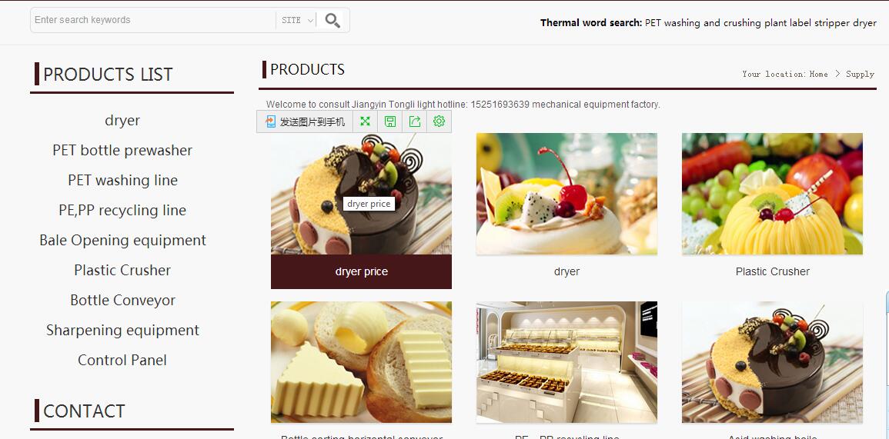Click the dryer price product caption
Image resolution: width=889 pixels, height=439 pixels.
(x=361, y=272)
